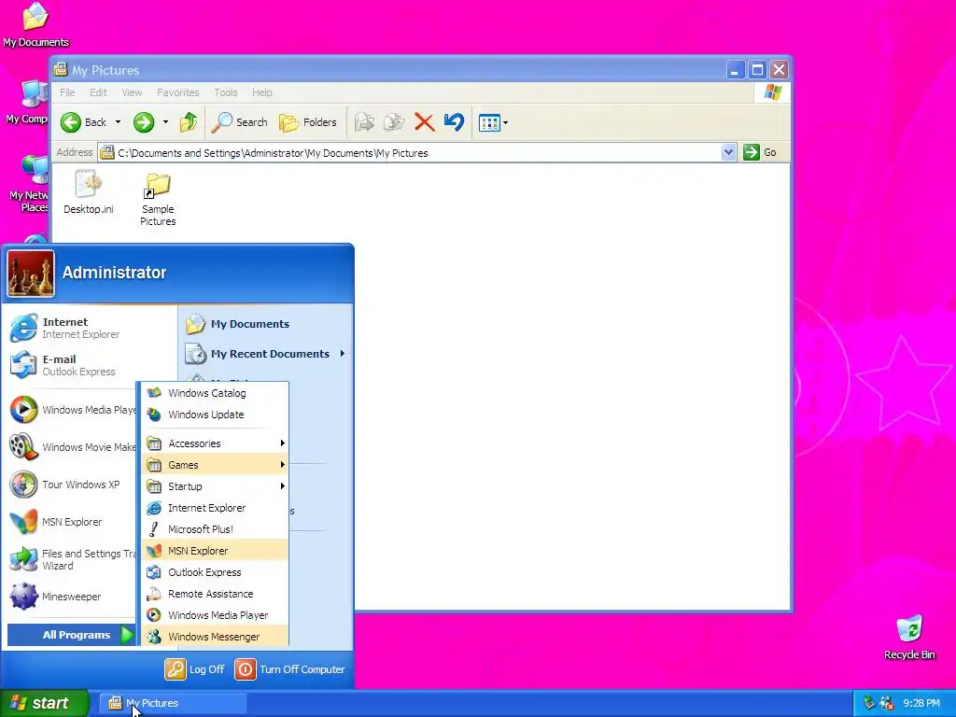
Task: Open MSN Explorer in left start column
Action: tap(56, 522)
